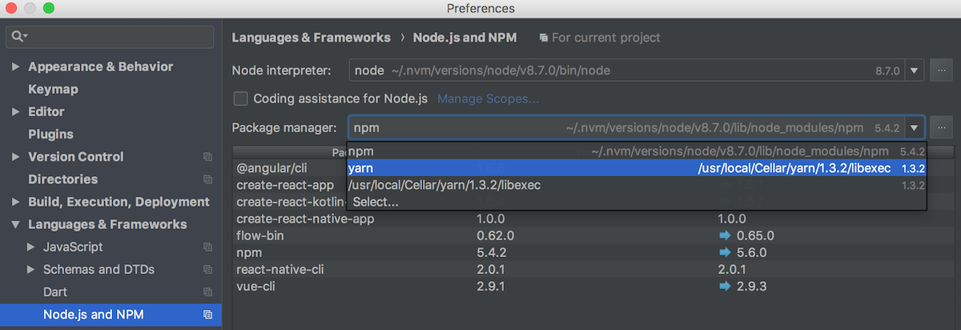Screen dimensions: 961x330
Task: Click the update arrow for vue-cli 2.9.3
Action: point(726,286)
